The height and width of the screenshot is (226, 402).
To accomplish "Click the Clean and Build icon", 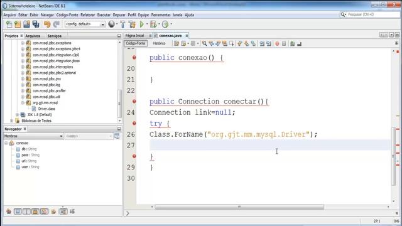I will coord(133,24).
